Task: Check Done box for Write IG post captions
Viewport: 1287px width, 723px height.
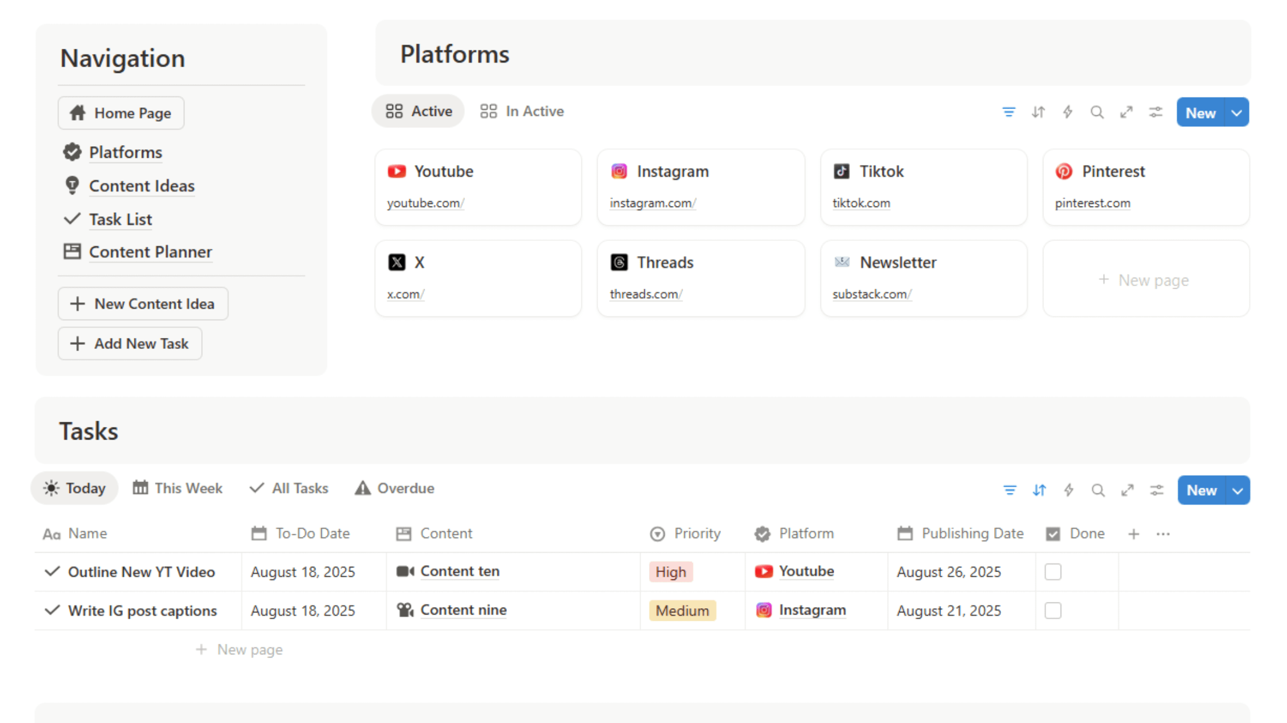Action: coord(1053,611)
